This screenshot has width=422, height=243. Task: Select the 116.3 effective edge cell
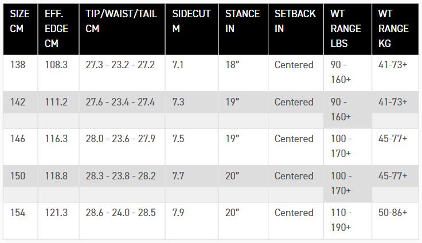click(57, 139)
